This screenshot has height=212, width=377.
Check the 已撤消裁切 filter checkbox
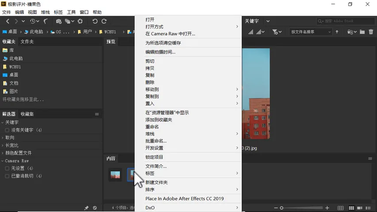pyautogui.click(x=7, y=176)
